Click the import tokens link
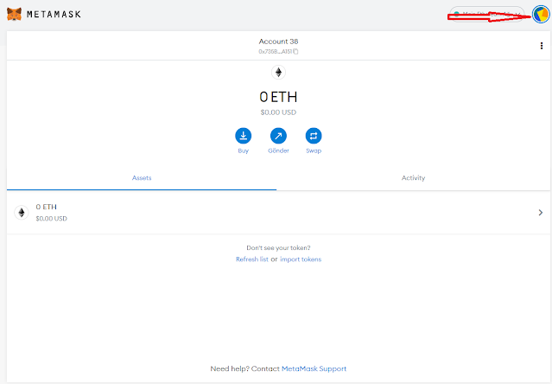The width and height of the screenshot is (552, 384). (x=301, y=259)
